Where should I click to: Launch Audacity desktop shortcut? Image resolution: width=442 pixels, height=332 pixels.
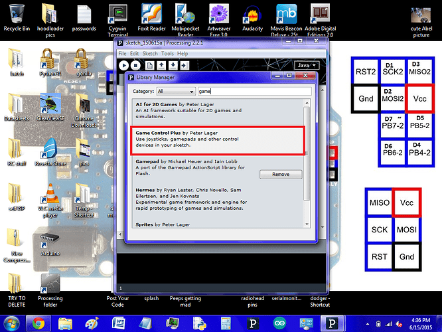pos(253,17)
